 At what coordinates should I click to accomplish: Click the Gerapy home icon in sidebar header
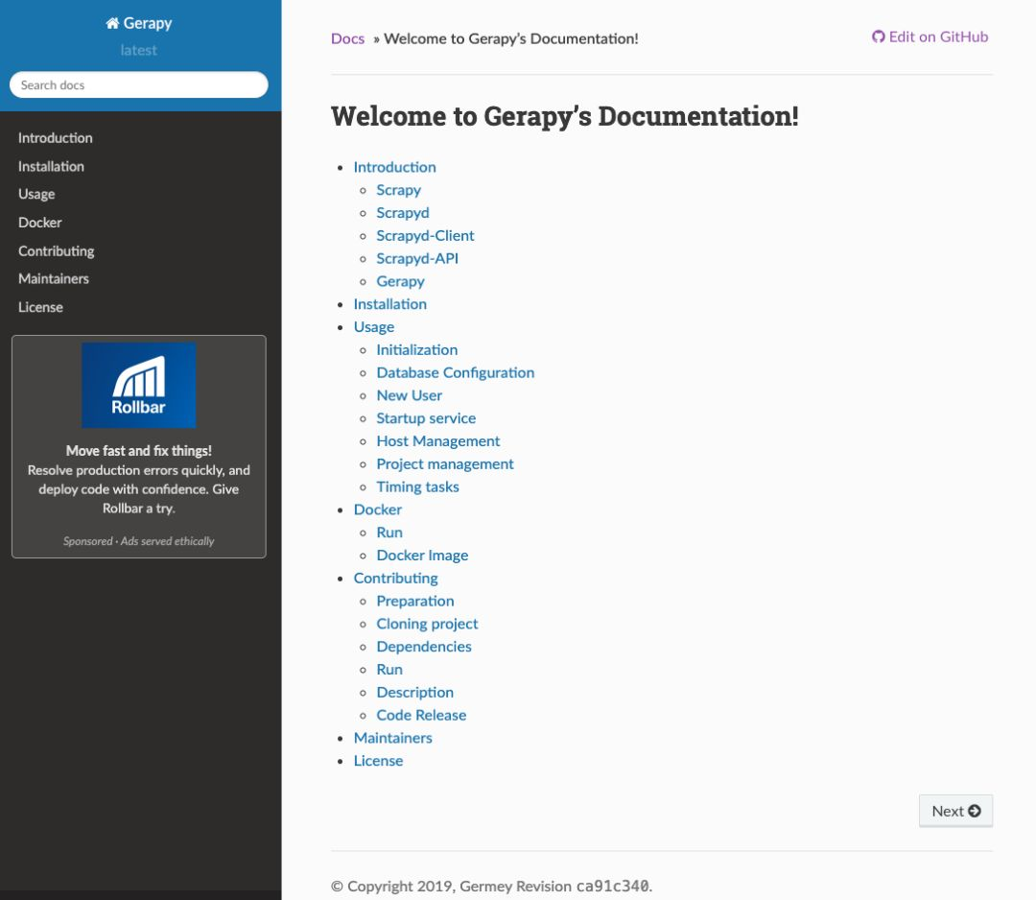[x=112, y=23]
